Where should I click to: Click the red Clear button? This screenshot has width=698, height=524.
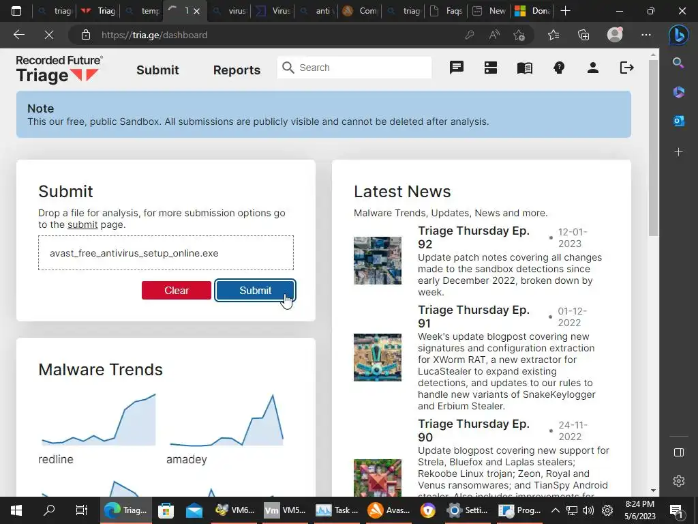coord(177,291)
